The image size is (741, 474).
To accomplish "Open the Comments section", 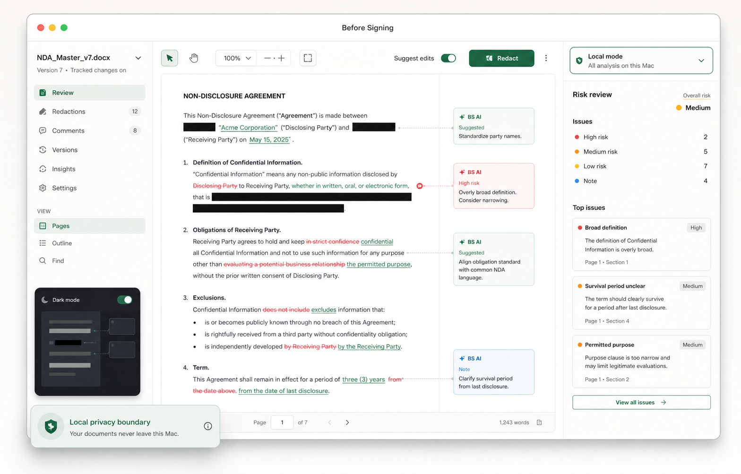I will click(x=90, y=130).
